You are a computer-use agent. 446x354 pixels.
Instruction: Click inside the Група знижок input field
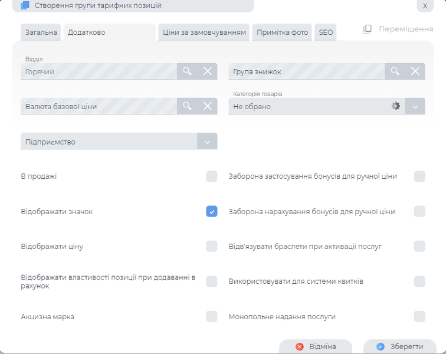click(x=307, y=71)
